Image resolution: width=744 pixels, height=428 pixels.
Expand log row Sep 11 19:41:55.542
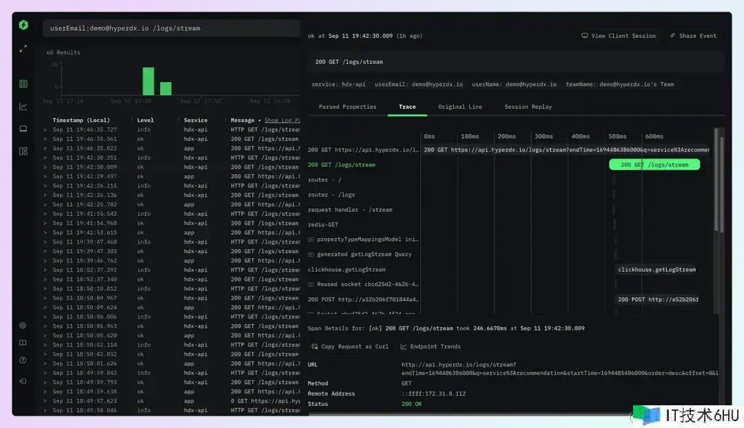point(45,214)
